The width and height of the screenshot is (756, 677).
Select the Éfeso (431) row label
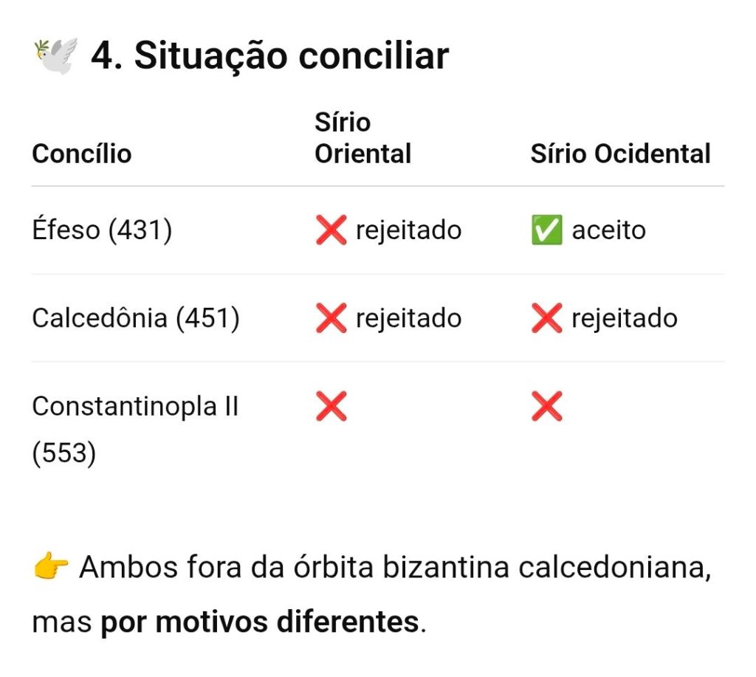(102, 230)
